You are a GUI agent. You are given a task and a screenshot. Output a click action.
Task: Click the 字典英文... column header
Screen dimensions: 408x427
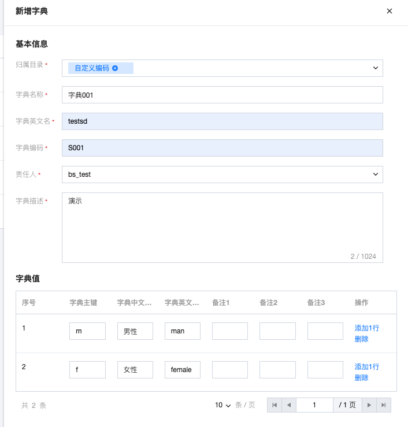181,303
